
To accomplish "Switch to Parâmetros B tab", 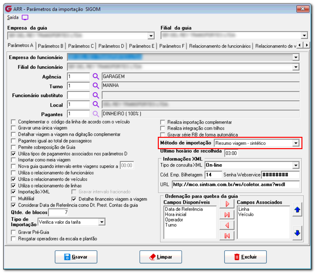I will pyautogui.click(x=51, y=46).
